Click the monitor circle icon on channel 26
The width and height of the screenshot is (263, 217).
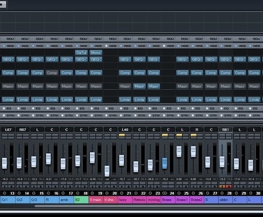193,193
